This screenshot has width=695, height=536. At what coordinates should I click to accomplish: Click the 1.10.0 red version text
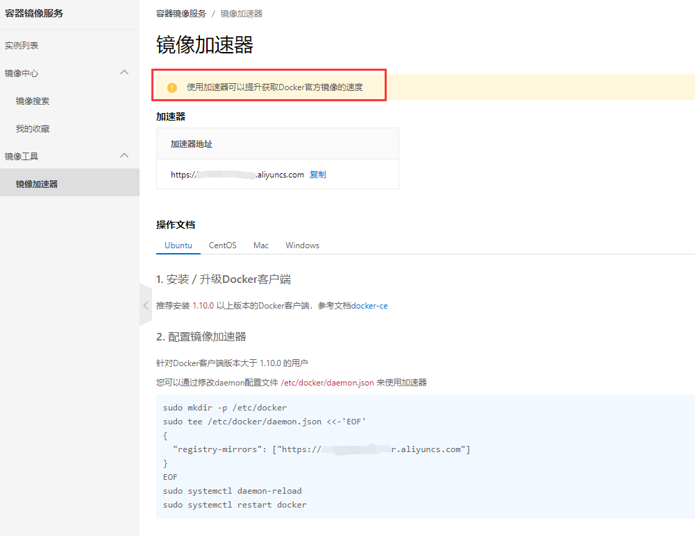click(203, 306)
